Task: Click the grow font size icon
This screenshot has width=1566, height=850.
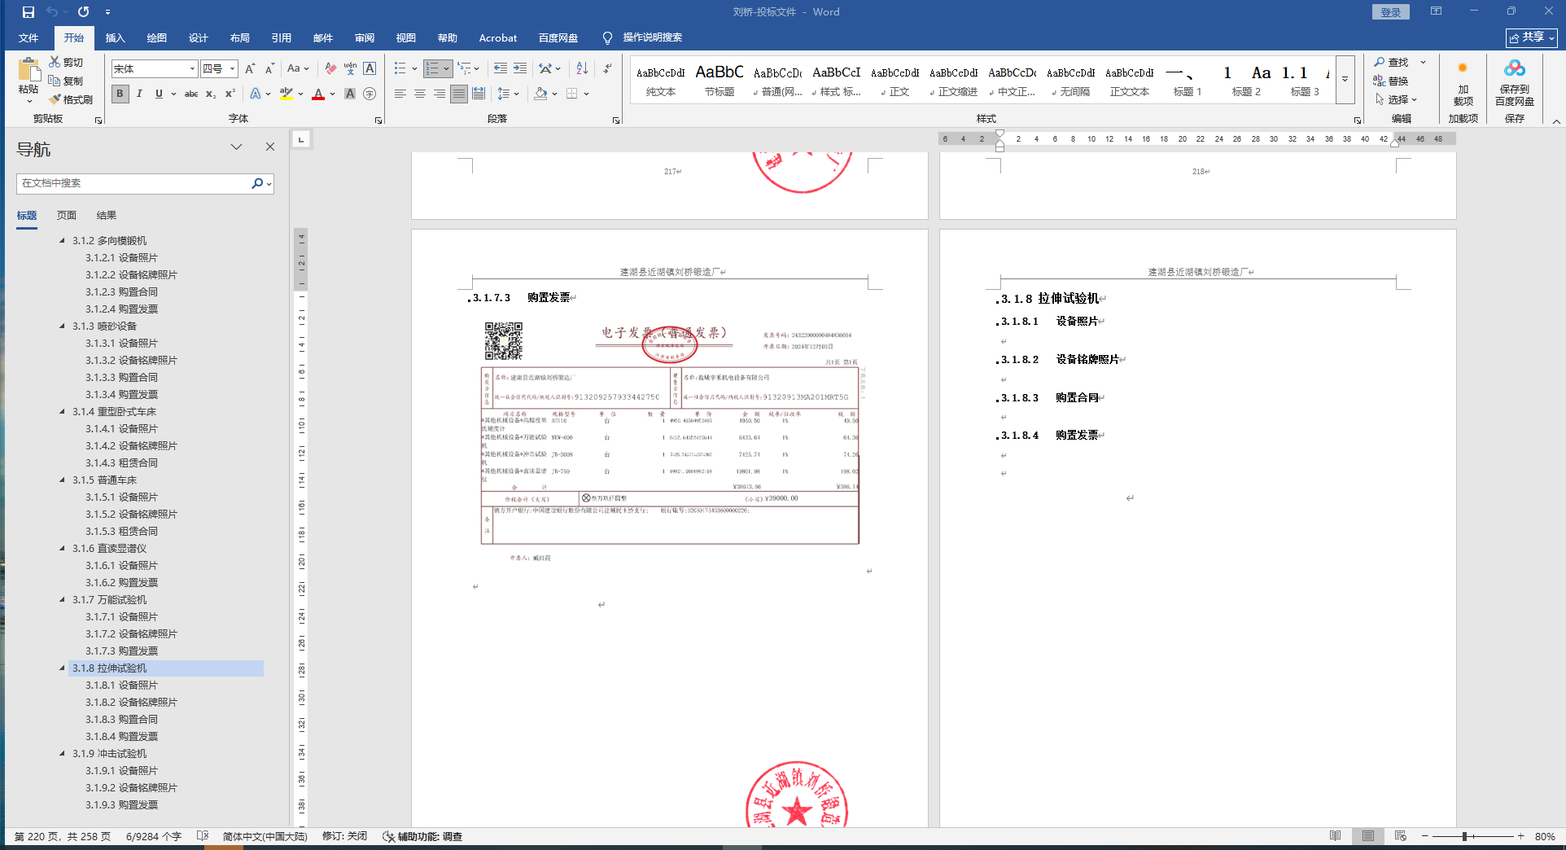Action: [x=251, y=68]
